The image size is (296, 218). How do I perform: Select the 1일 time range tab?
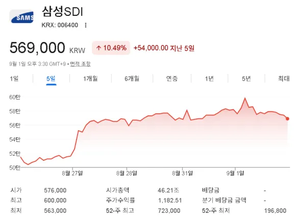pos(14,79)
